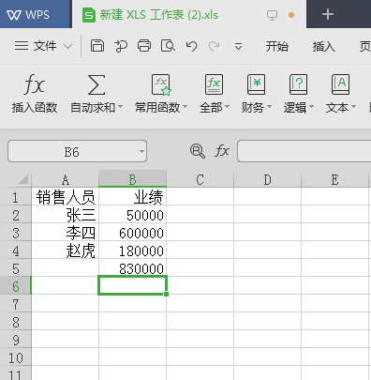Click the redo arrow icon
The image size is (371, 380).
[215, 46]
